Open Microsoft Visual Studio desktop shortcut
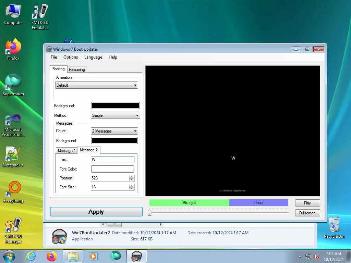 click(x=13, y=125)
